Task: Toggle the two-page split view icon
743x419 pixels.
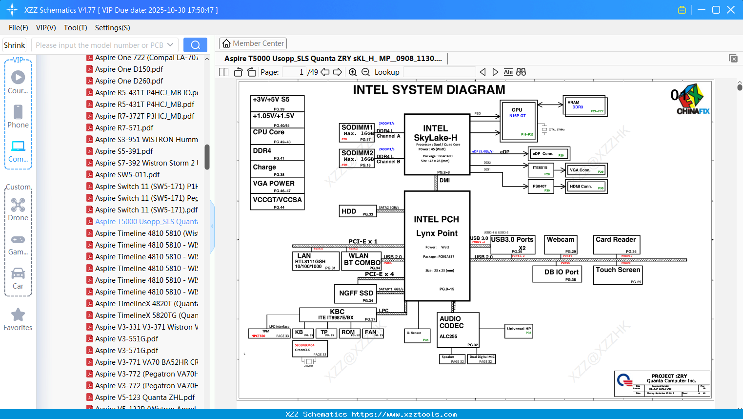Action: click(x=224, y=72)
